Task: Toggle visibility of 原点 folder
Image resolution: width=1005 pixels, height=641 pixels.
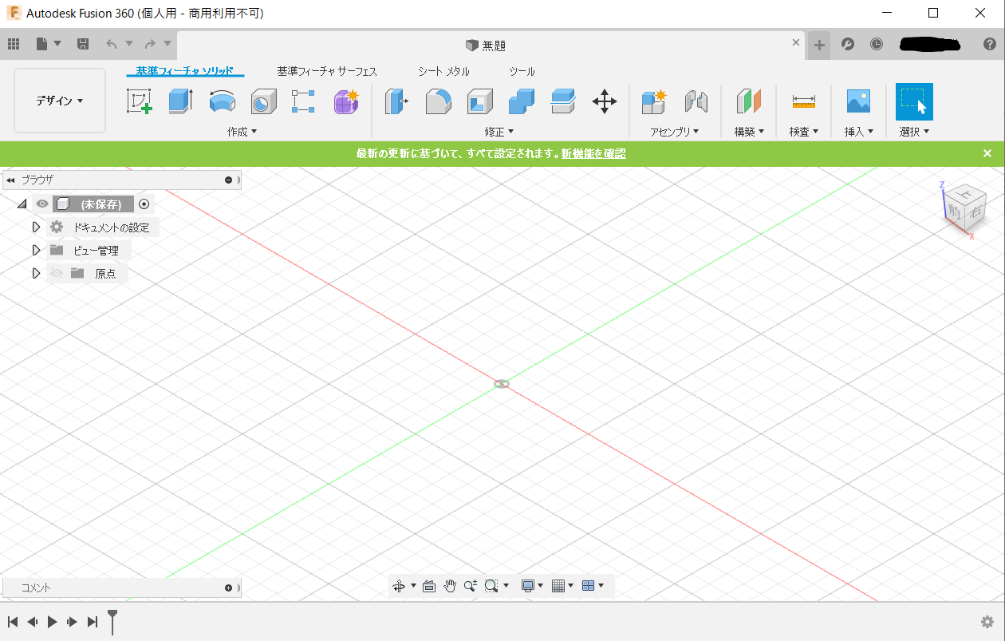Action: tap(56, 273)
